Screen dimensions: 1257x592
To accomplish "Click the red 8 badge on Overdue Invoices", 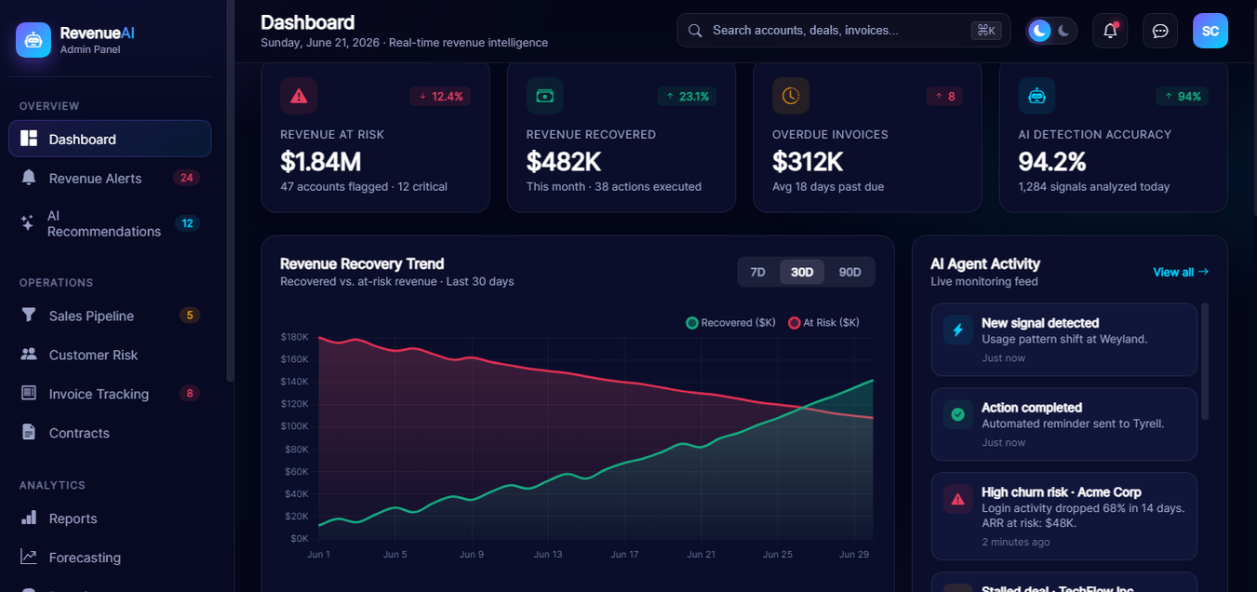I will pos(944,96).
